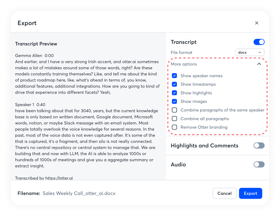Edit the Sales Weekly Call filename field
Viewport: 280px width, 216px height.
(79, 193)
